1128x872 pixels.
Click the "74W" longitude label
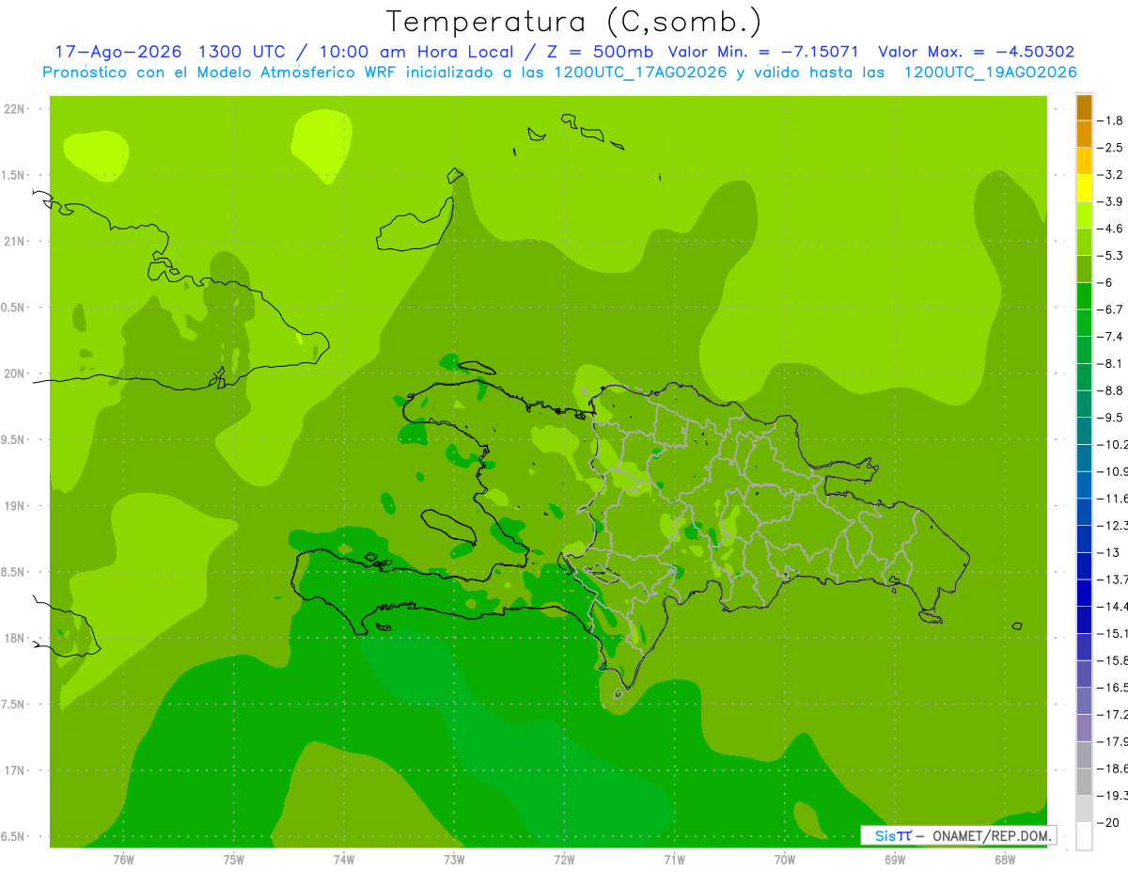pos(344,860)
